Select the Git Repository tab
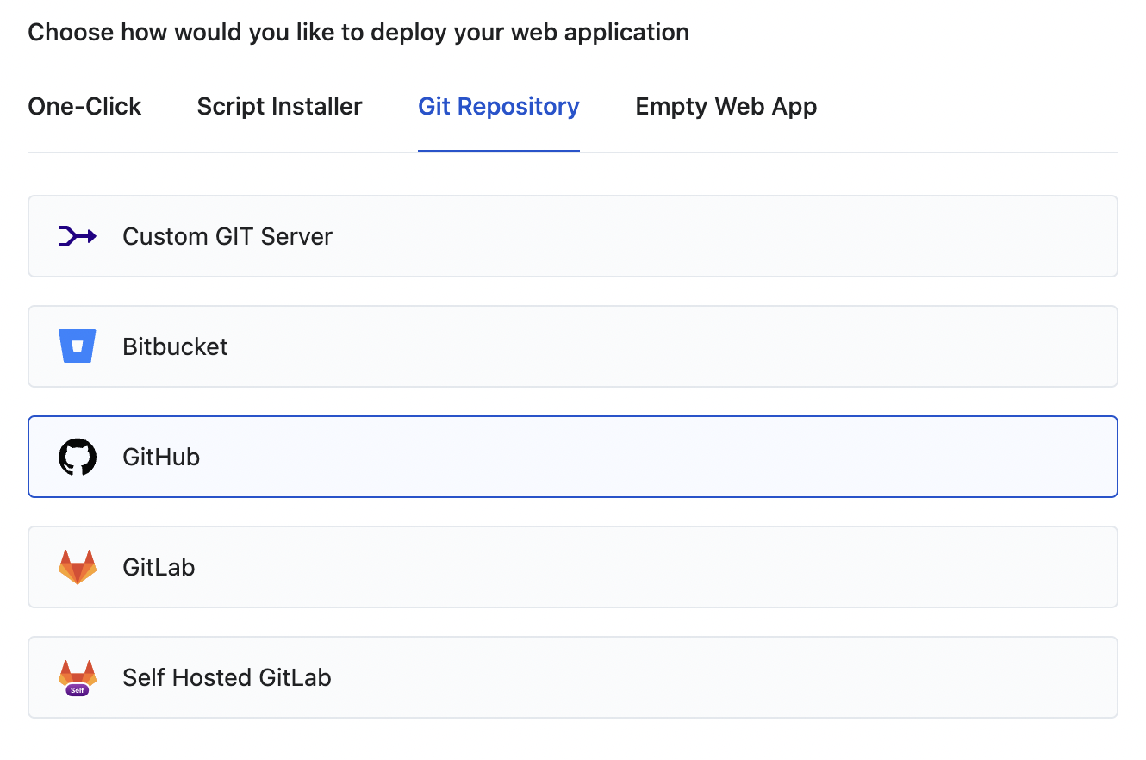The image size is (1146, 760). (498, 107)
